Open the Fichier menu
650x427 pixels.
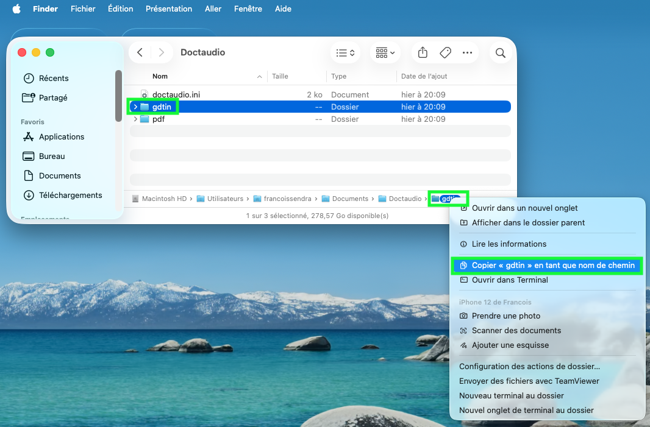(83, 9)
